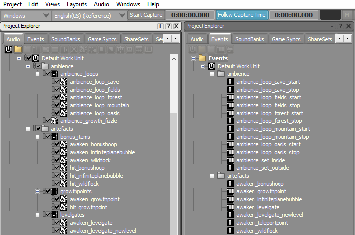Click the actor-mixer icon beside levelgates
Viewport: 355px width, 235px height.
coord(54,215)
